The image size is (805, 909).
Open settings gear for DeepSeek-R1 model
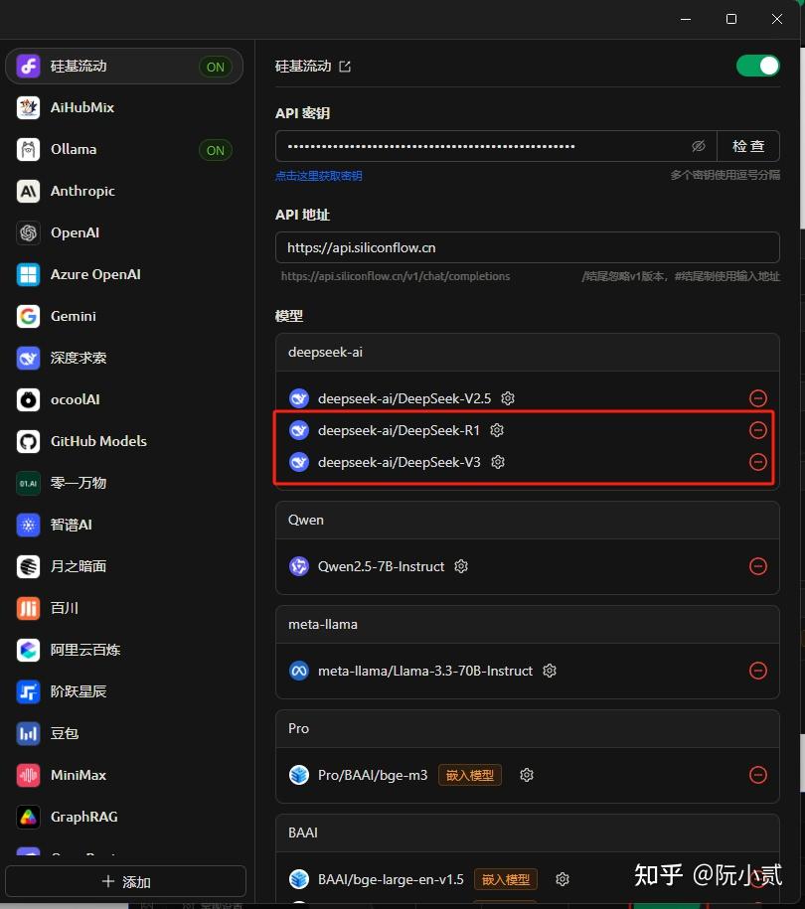coord(497,430)
